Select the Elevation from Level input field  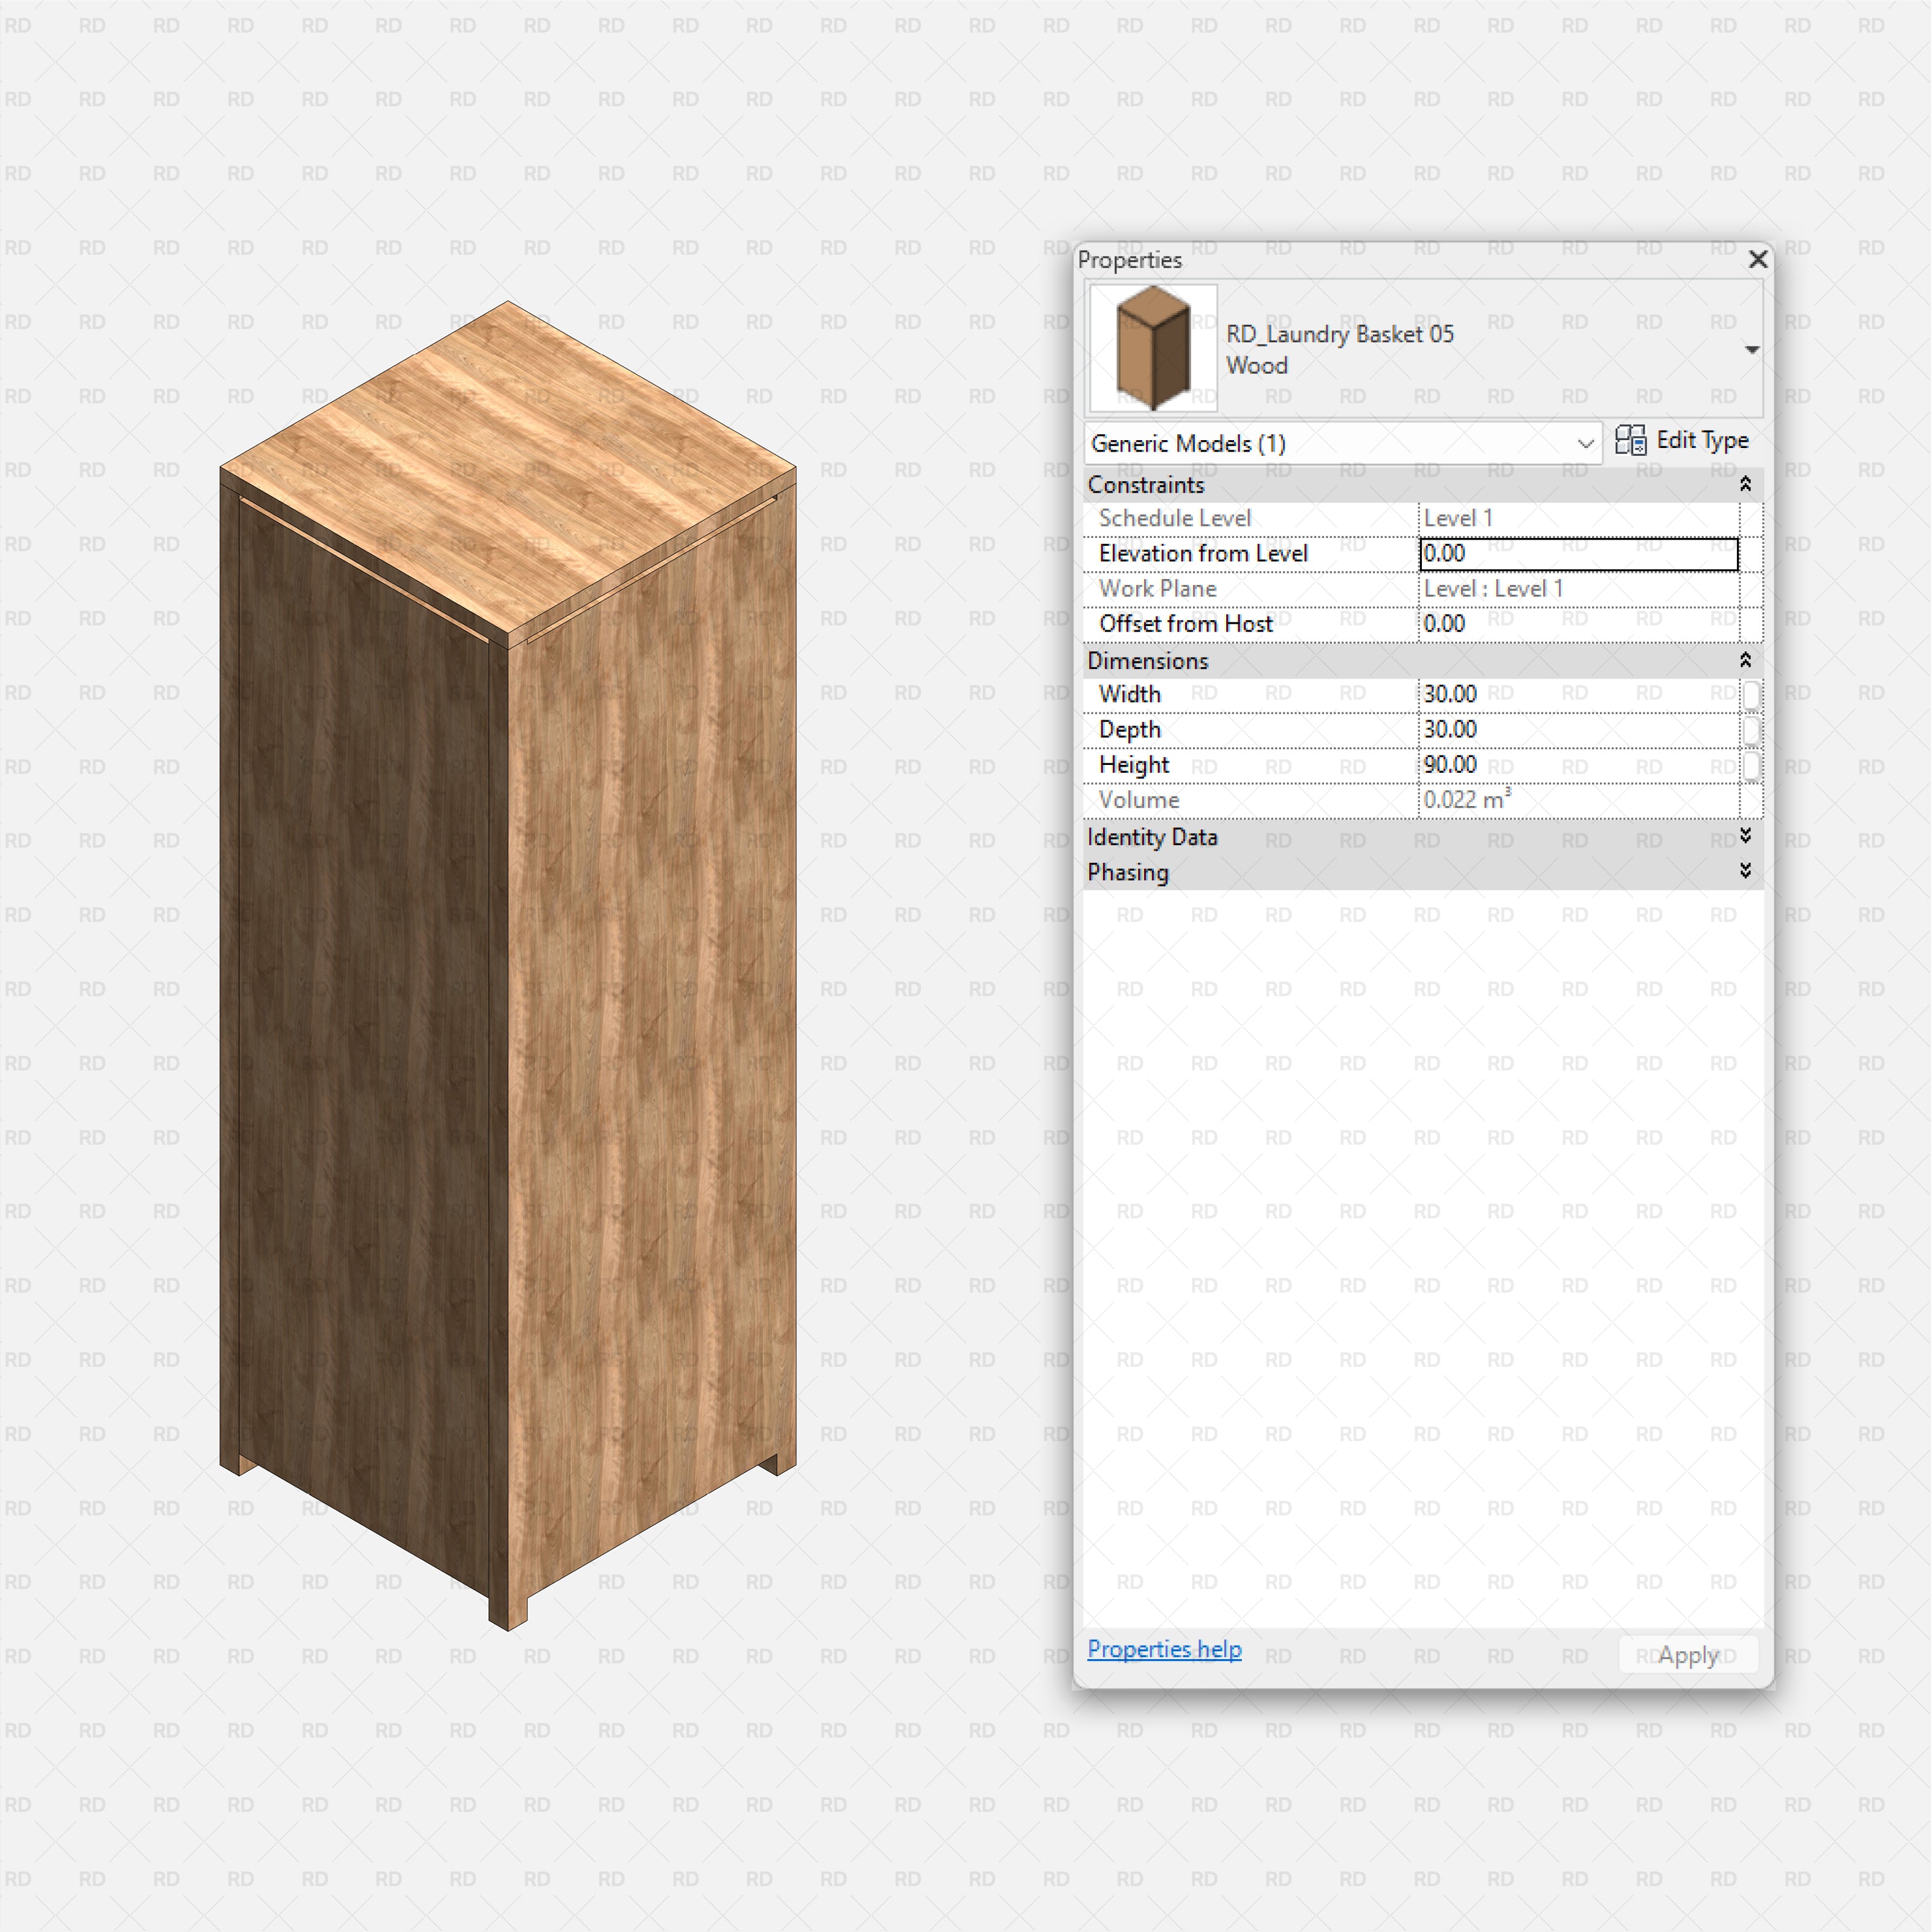[x=1578, y=553]
